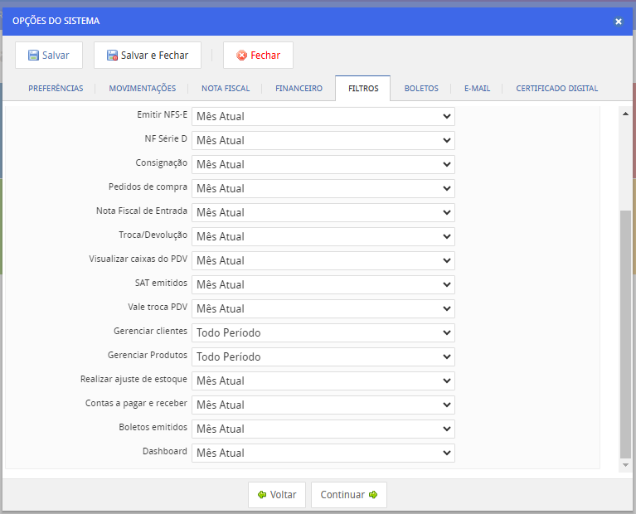Open the Nota Fiscal tab
Screen dimensions: 636x514
click(226, 89)
